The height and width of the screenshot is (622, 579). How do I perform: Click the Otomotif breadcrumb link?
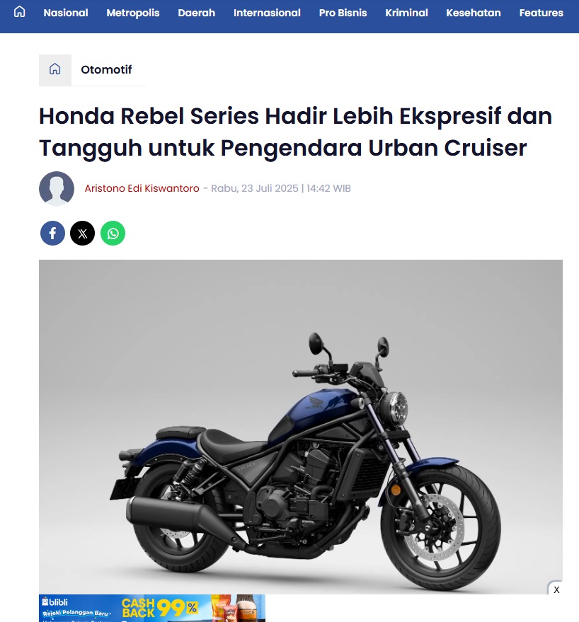point(106,70)
